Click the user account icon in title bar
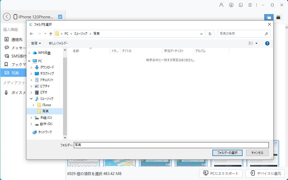288x180 pixels. pos(221,5)
